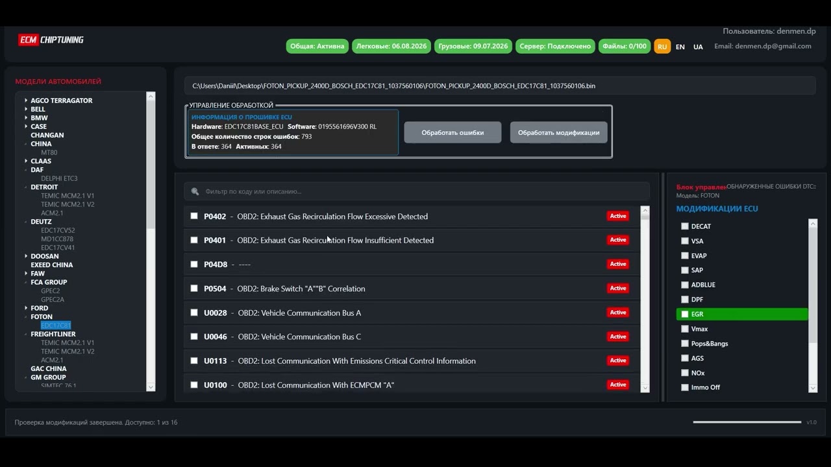
Task: Switch the interface language to EN
Action: [680, 47]
